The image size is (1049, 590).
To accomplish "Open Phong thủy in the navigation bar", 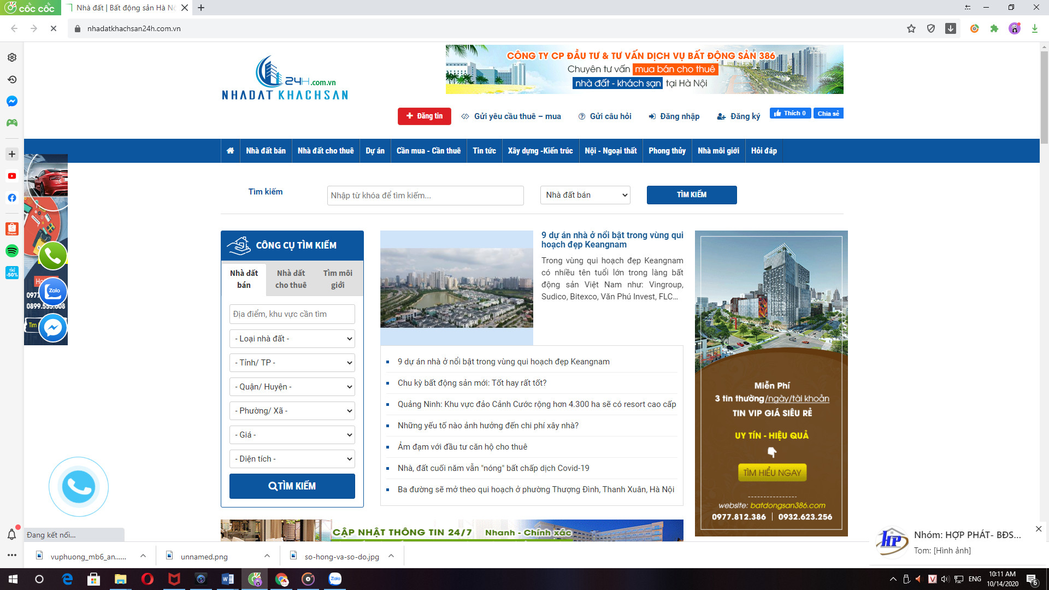I will (667, 151).
